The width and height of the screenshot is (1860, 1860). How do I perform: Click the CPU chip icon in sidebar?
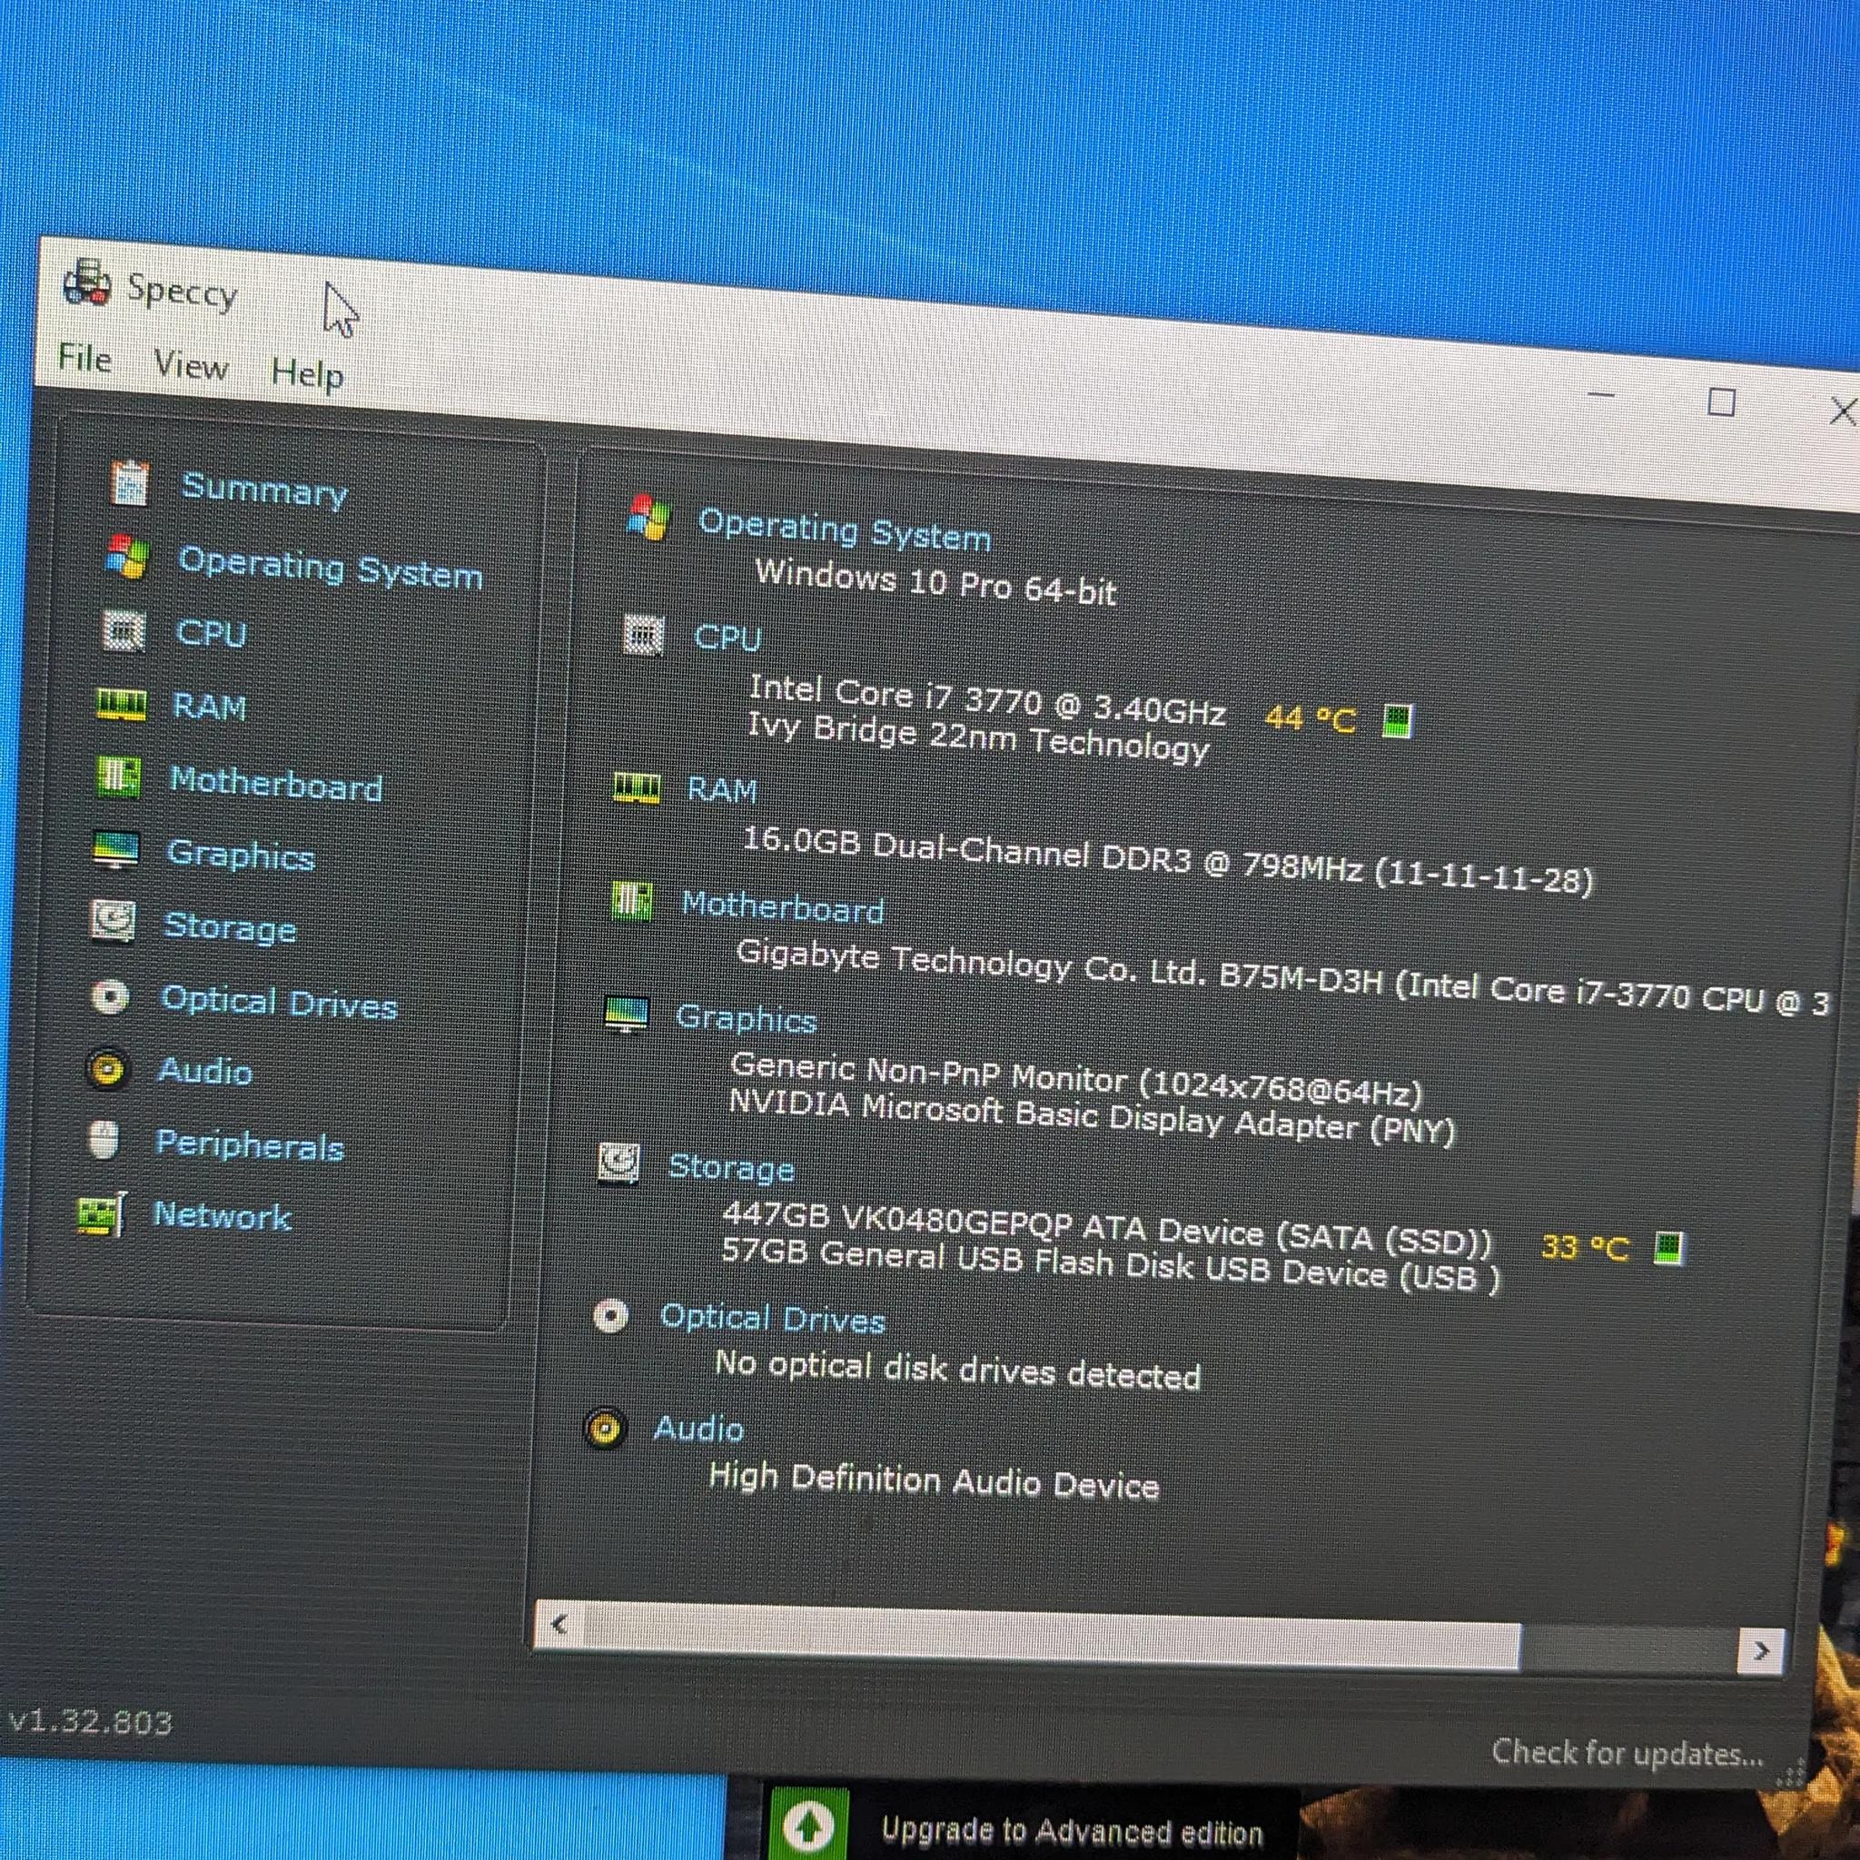pos(124,630)
